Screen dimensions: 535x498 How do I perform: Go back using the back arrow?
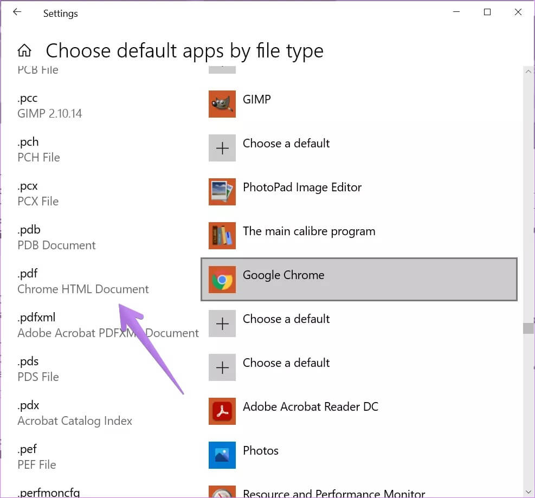click(17, 12)
